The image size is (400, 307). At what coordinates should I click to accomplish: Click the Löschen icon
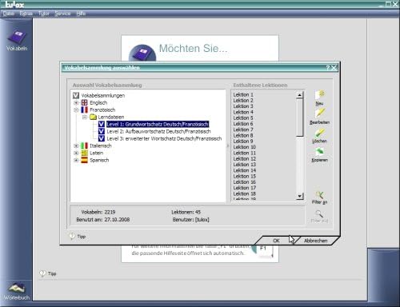[x=319, y=133]
